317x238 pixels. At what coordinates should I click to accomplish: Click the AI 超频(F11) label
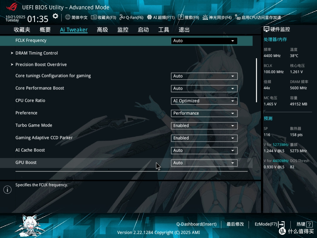pyautogui.click(x=164, y=17)
